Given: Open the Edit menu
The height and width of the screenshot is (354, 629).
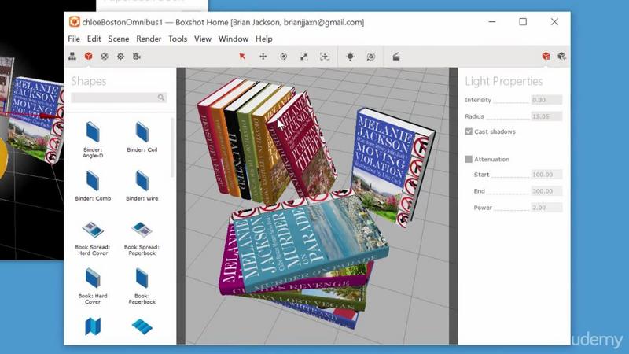Looking at the screenshot, I should pos(94,39).
